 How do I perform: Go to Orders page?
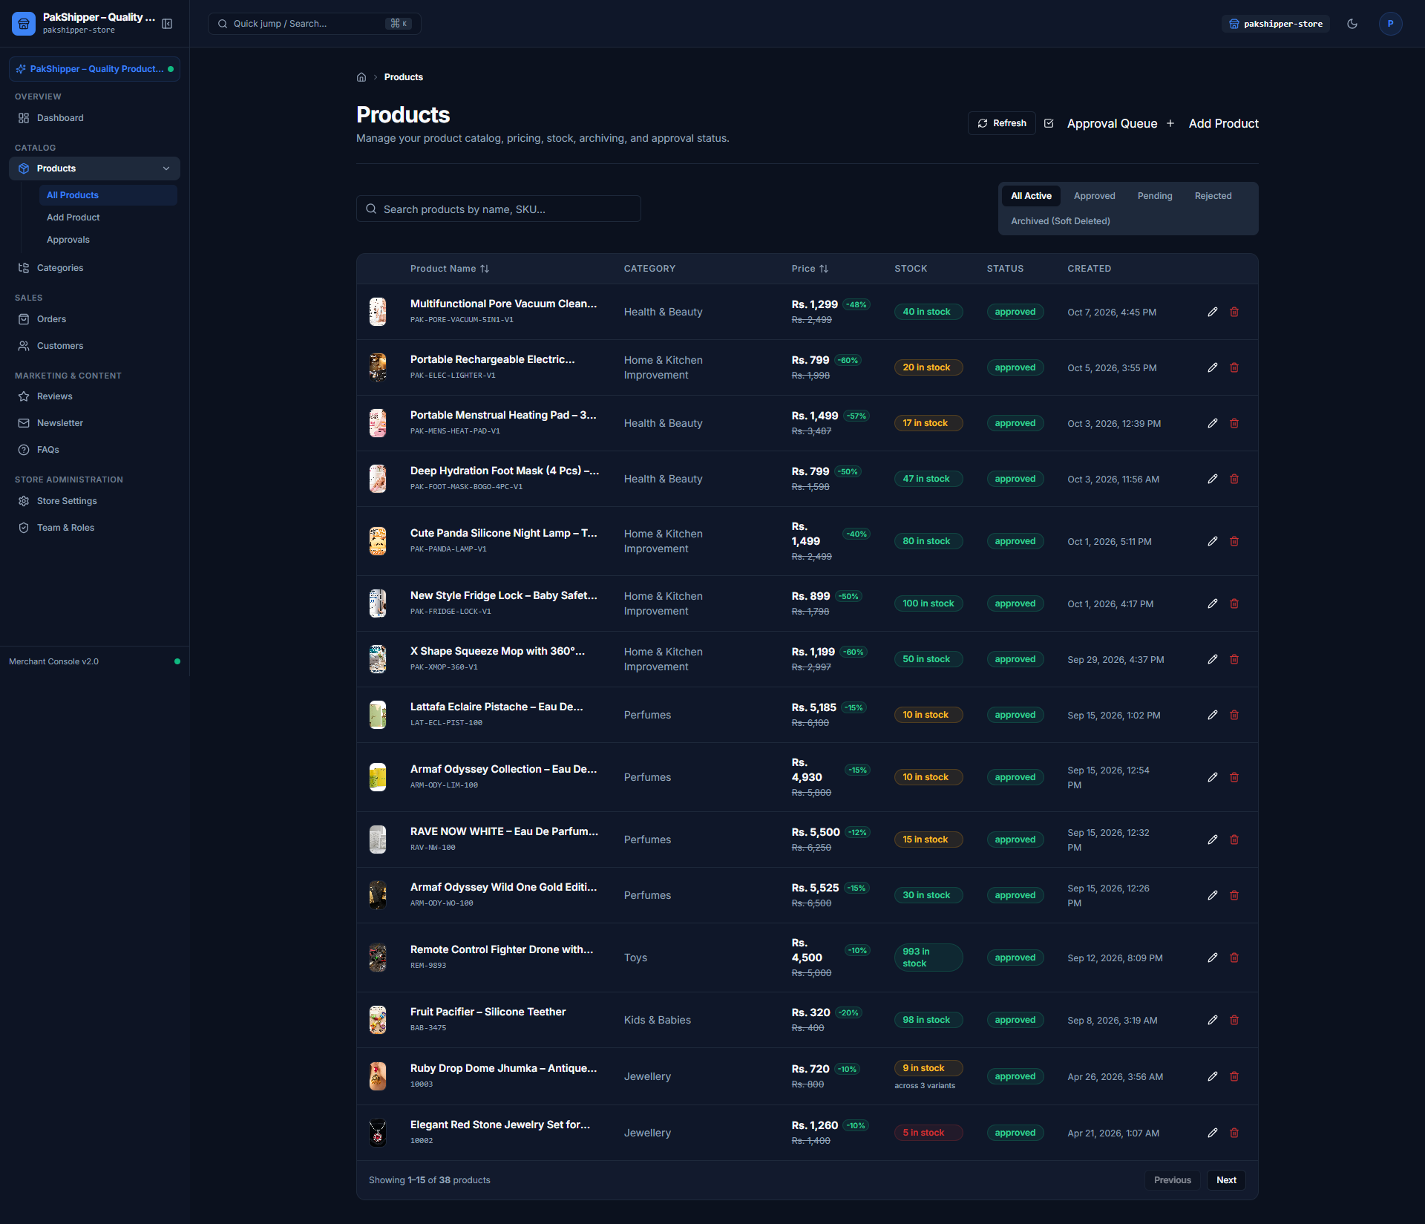tap(94, 319)
